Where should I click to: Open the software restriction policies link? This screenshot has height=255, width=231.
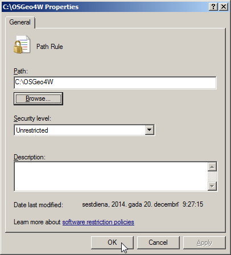pyautogui.click(x=98, y=222)
